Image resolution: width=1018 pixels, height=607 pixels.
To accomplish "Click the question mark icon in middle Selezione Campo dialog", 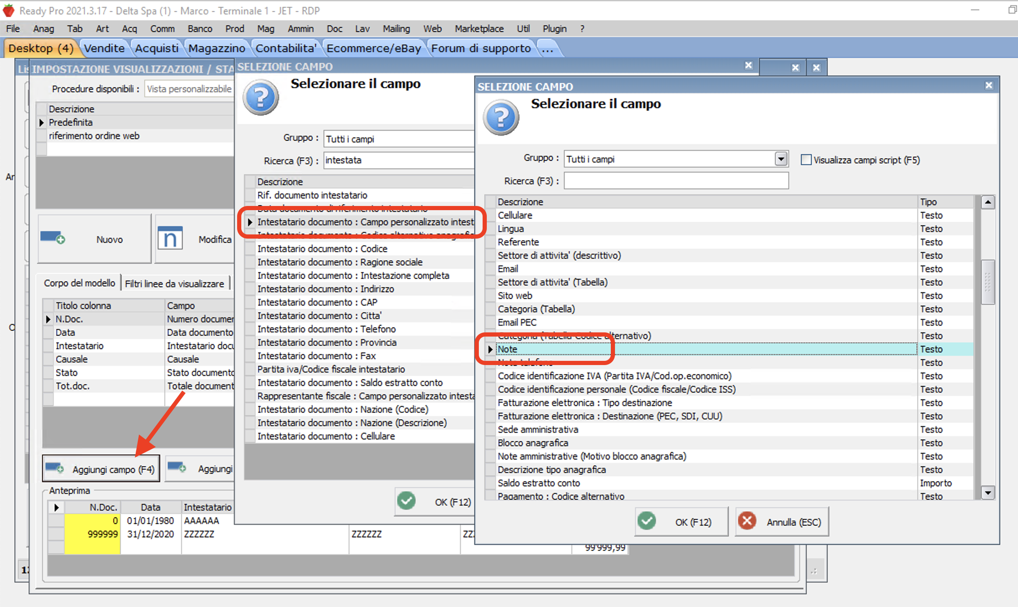I will coord(261,97).
